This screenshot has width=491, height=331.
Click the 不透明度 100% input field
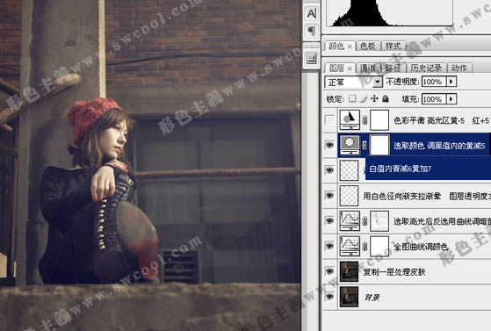434,82
